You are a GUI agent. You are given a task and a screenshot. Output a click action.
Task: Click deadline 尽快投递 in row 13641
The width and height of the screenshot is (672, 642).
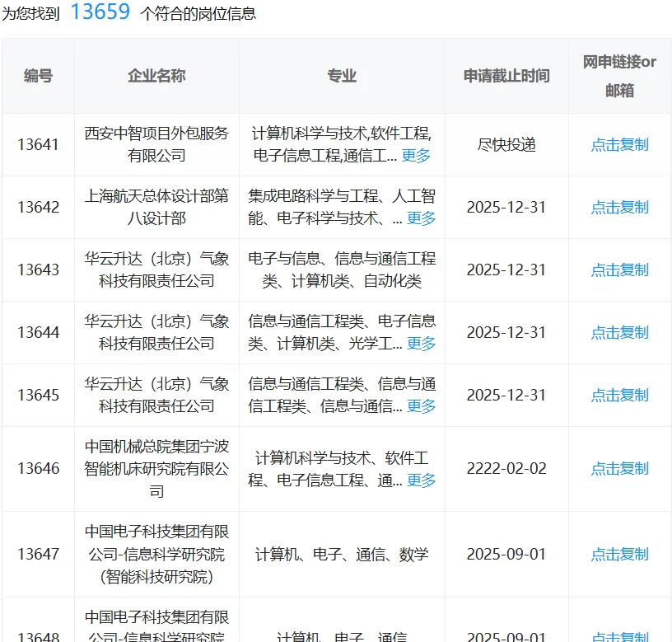click(x=506, y=144)
